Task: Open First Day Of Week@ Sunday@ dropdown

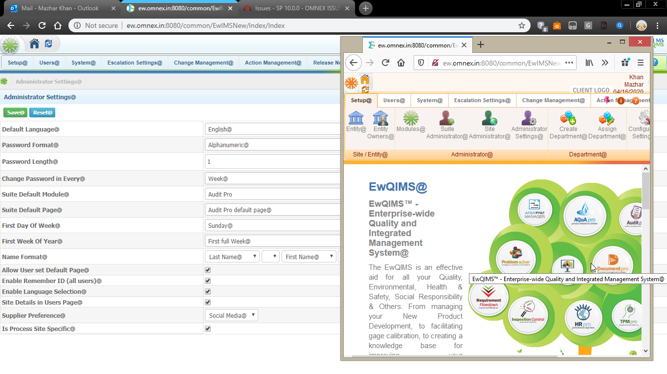Action: point(272,226)
